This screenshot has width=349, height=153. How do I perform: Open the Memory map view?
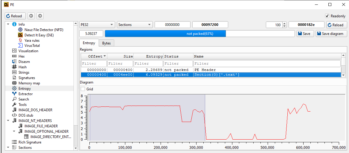point(29,83)
